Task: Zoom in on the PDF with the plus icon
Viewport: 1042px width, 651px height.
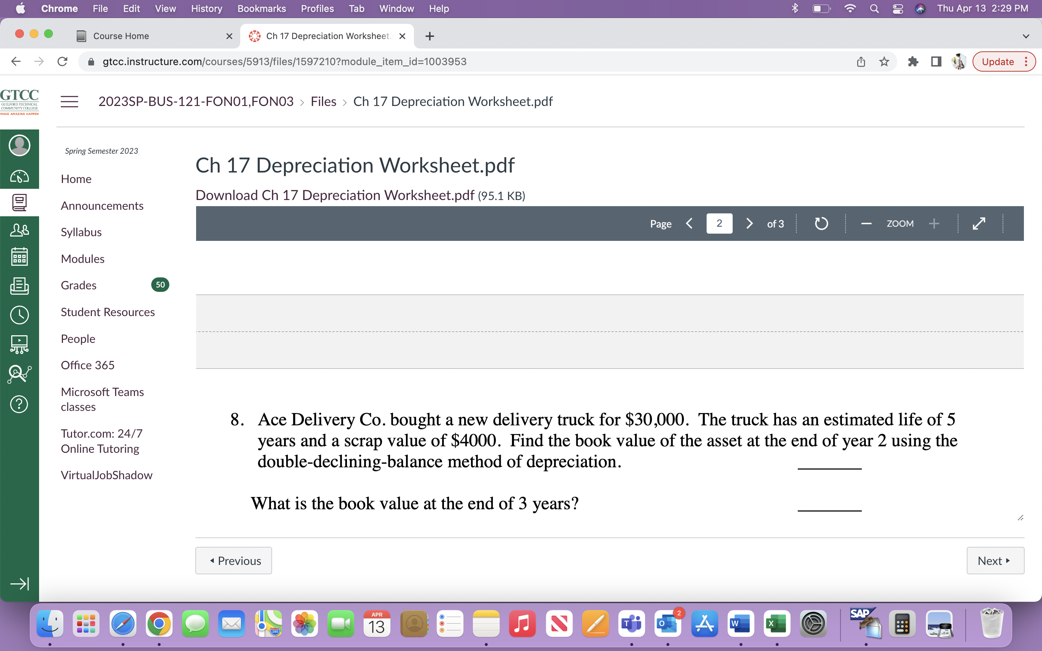Action: coord(934,224)
